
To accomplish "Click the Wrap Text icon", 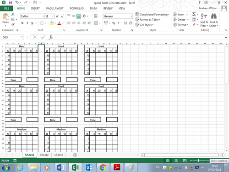I will (x=96, y=16).
